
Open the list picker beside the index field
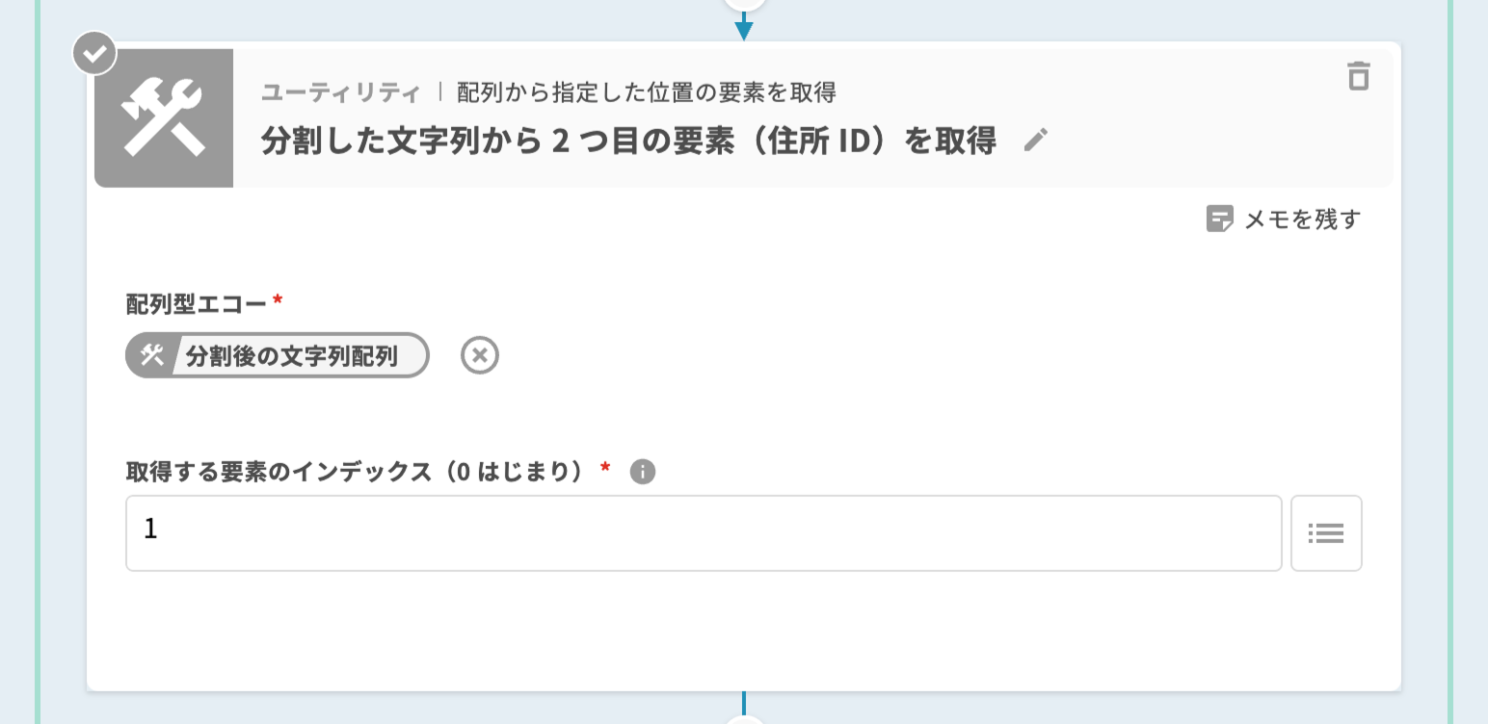click(1325, 533)
